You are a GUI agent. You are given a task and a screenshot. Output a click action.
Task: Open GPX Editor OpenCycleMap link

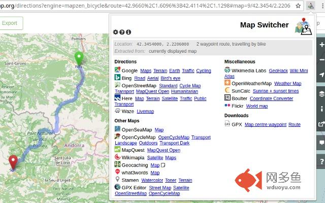point(165,193)
